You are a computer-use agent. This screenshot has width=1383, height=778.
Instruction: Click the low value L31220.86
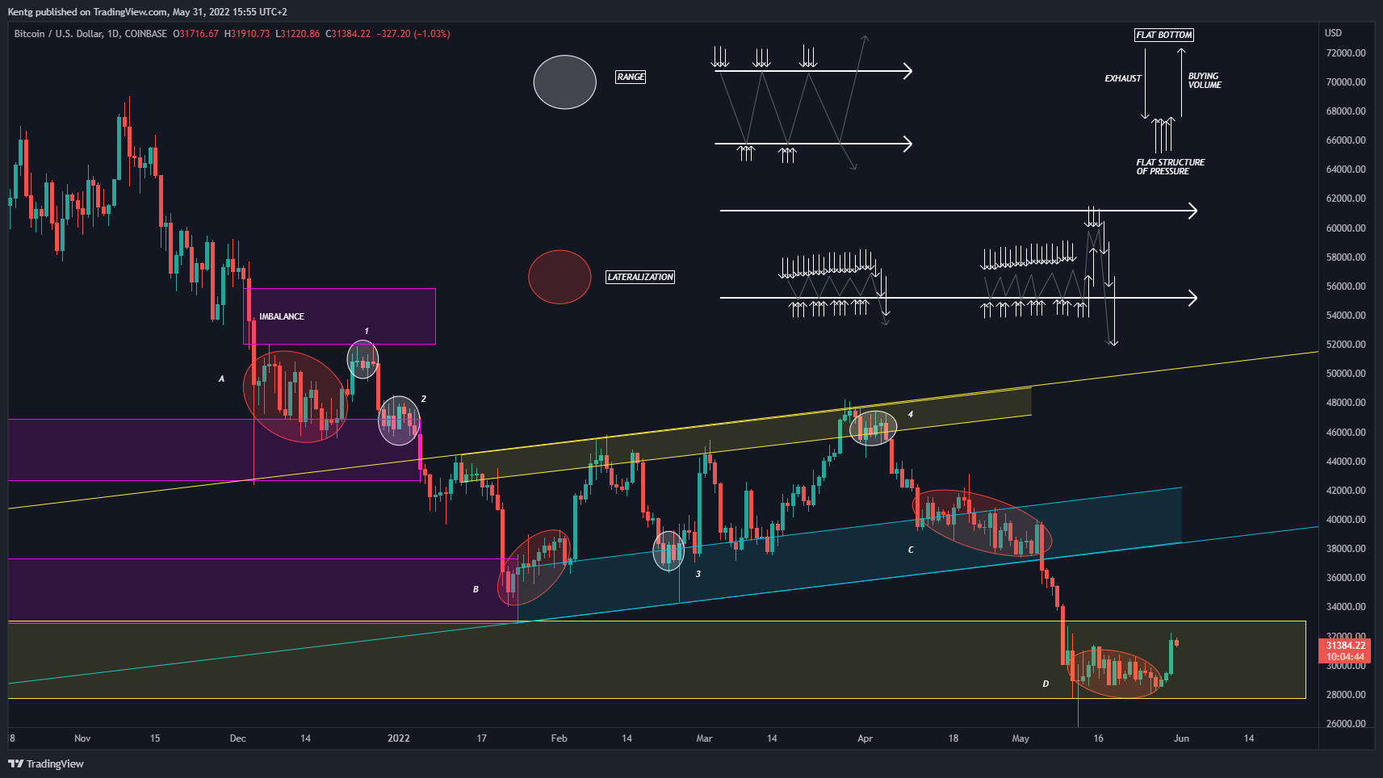(x=298, y=34)
